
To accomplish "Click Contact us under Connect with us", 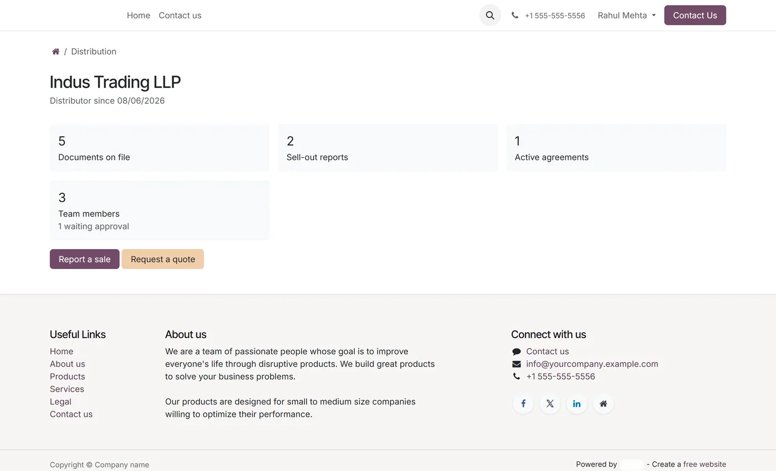I will pos(548,351).
